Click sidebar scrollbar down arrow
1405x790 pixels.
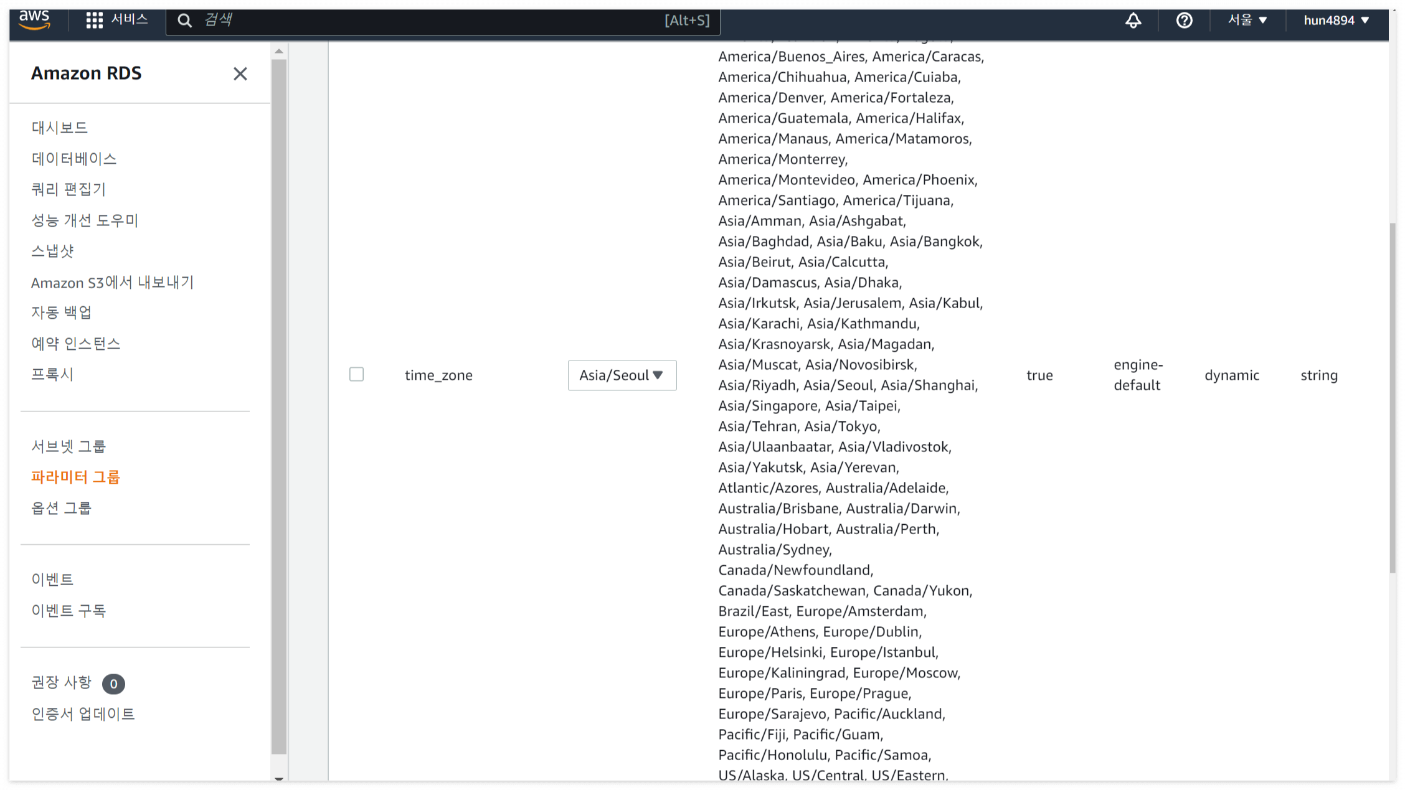[x=279, y=778]
